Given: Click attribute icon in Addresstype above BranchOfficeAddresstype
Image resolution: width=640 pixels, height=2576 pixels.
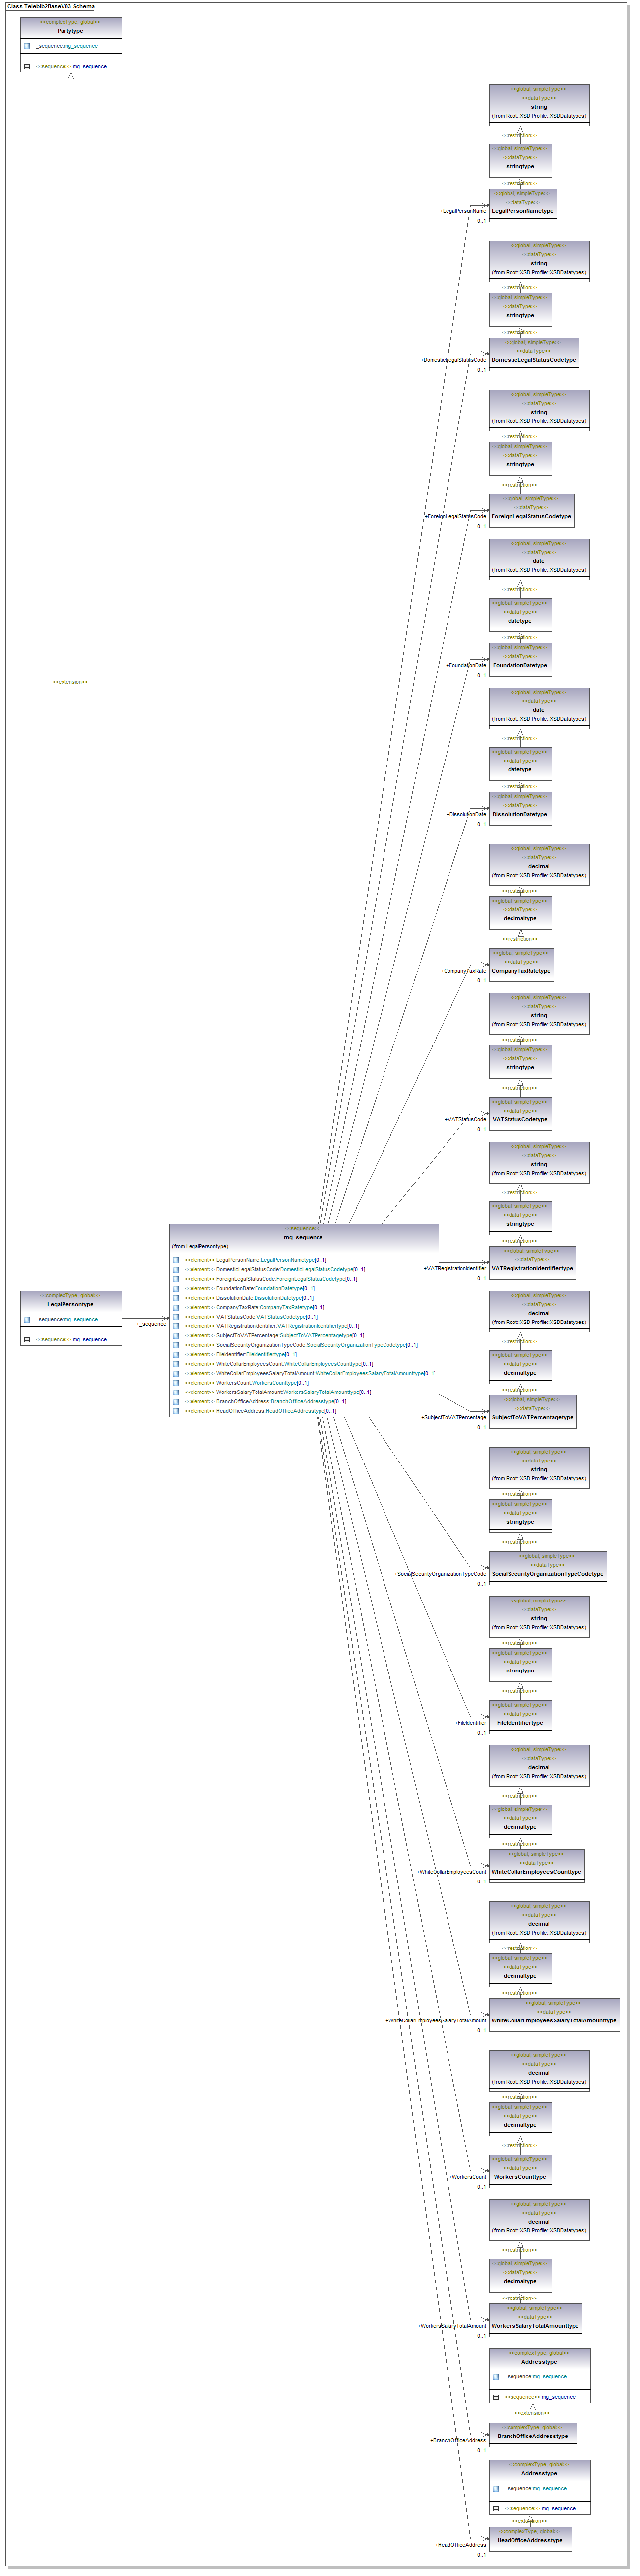Looking at the screenshot, I should coord(495,2376).
